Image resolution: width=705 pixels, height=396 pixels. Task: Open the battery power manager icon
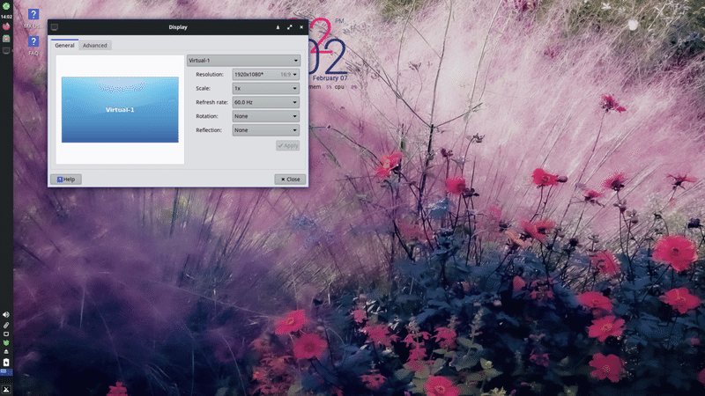pos(6,362)
